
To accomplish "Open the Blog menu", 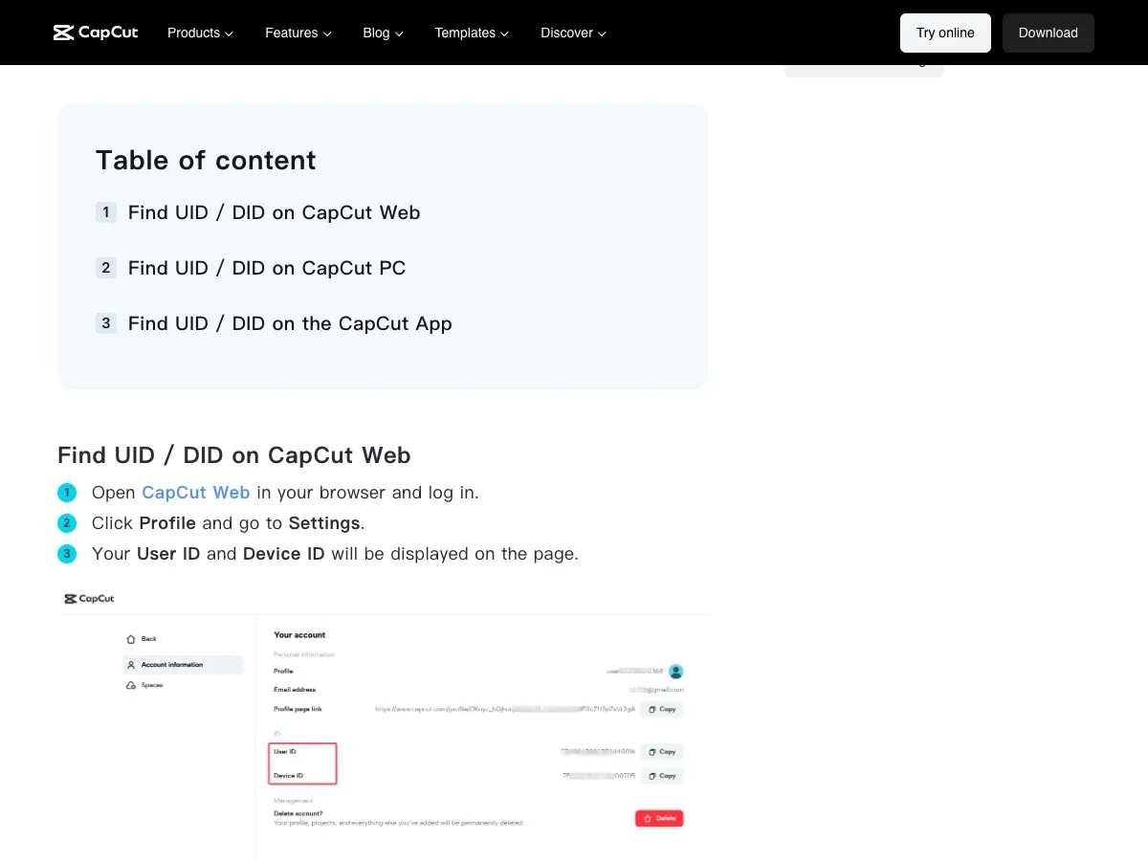I will tap(383, 33).
